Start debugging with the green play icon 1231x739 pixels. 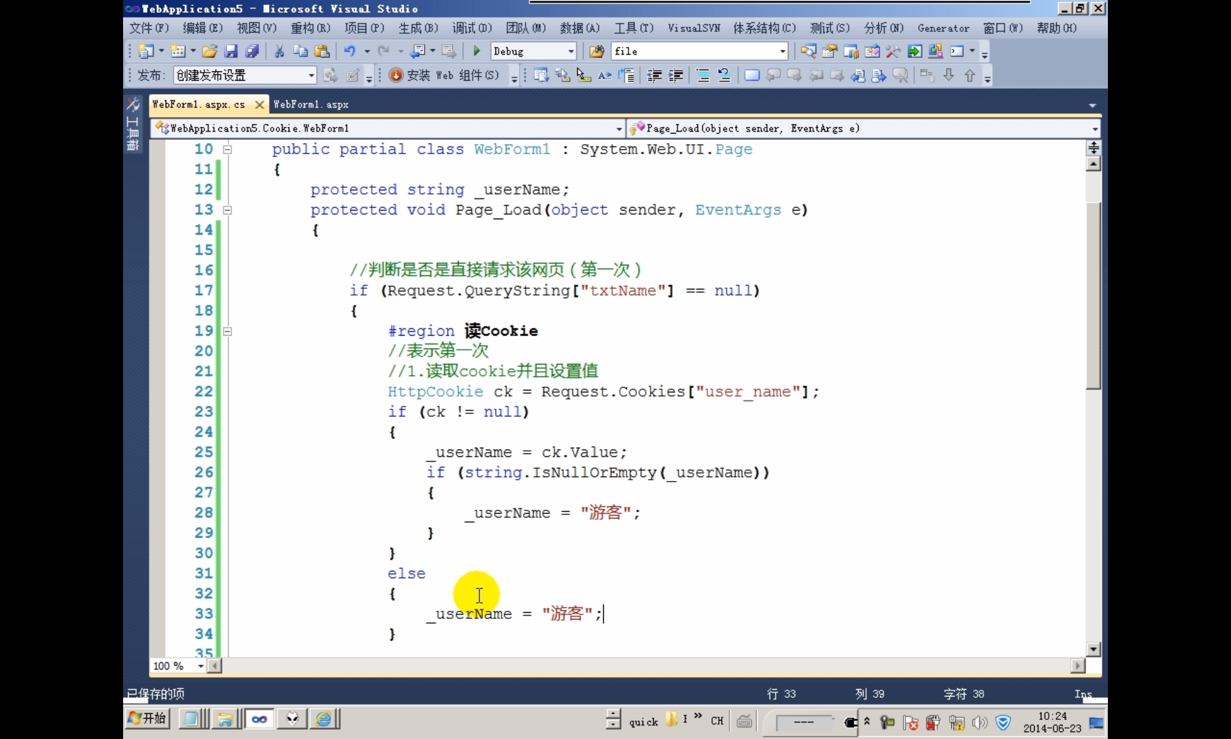tap(476, 51)
